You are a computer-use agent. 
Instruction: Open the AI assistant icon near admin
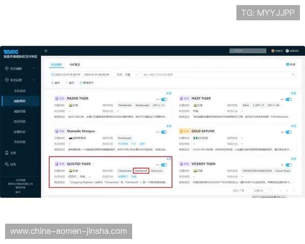pos(273,51)
